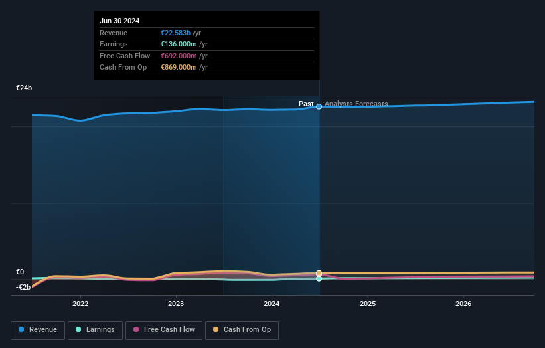Toggle the Cash From Op legend button
545x348 pixels.
[242, 330]
